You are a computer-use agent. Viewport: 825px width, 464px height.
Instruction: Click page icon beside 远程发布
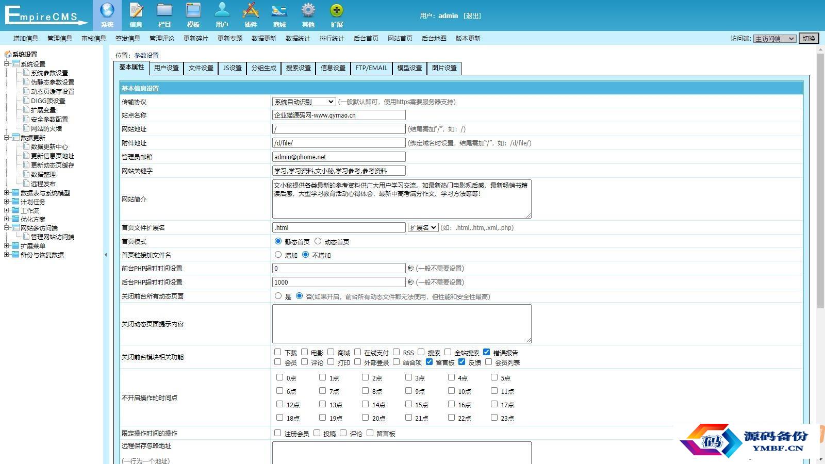[x=26, y=184]
